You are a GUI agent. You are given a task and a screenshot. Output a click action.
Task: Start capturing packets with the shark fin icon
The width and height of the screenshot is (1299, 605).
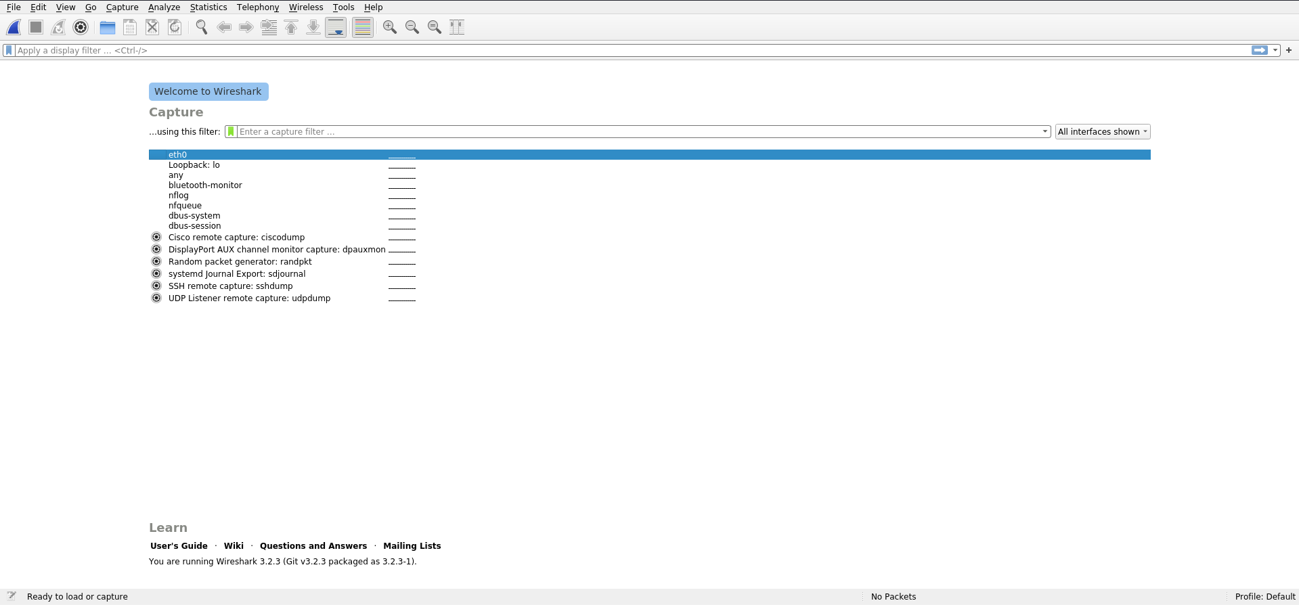coord(14,27)
